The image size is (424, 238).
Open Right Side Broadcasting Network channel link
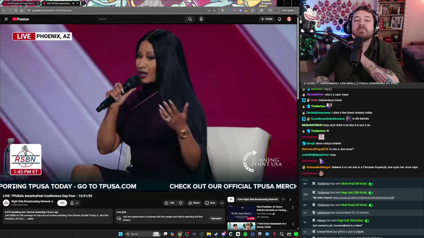point(31,201)
